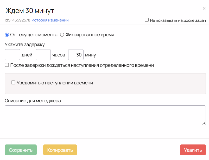
Task: Click the Укажите задержку label
Action: [25, 45]
